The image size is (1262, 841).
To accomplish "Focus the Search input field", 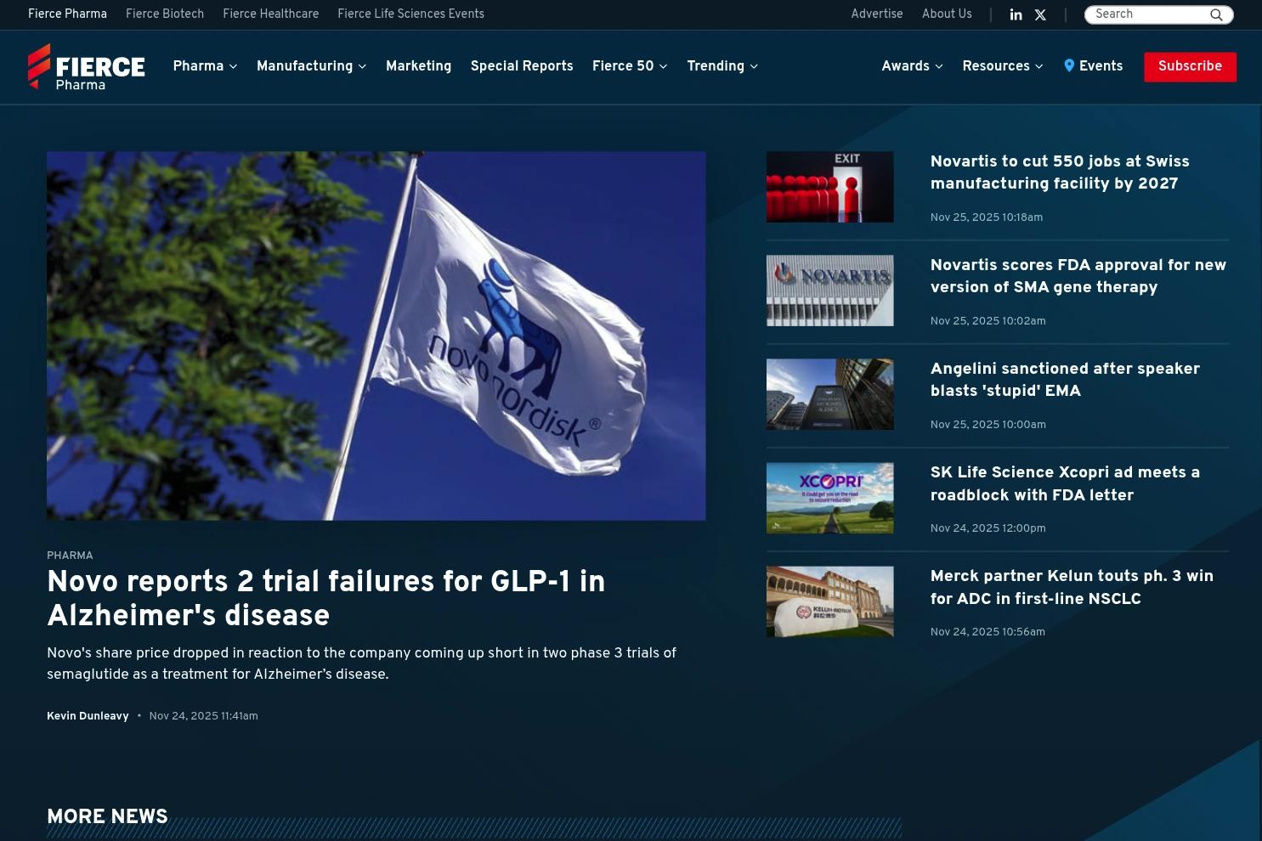I will point(1148,14).
